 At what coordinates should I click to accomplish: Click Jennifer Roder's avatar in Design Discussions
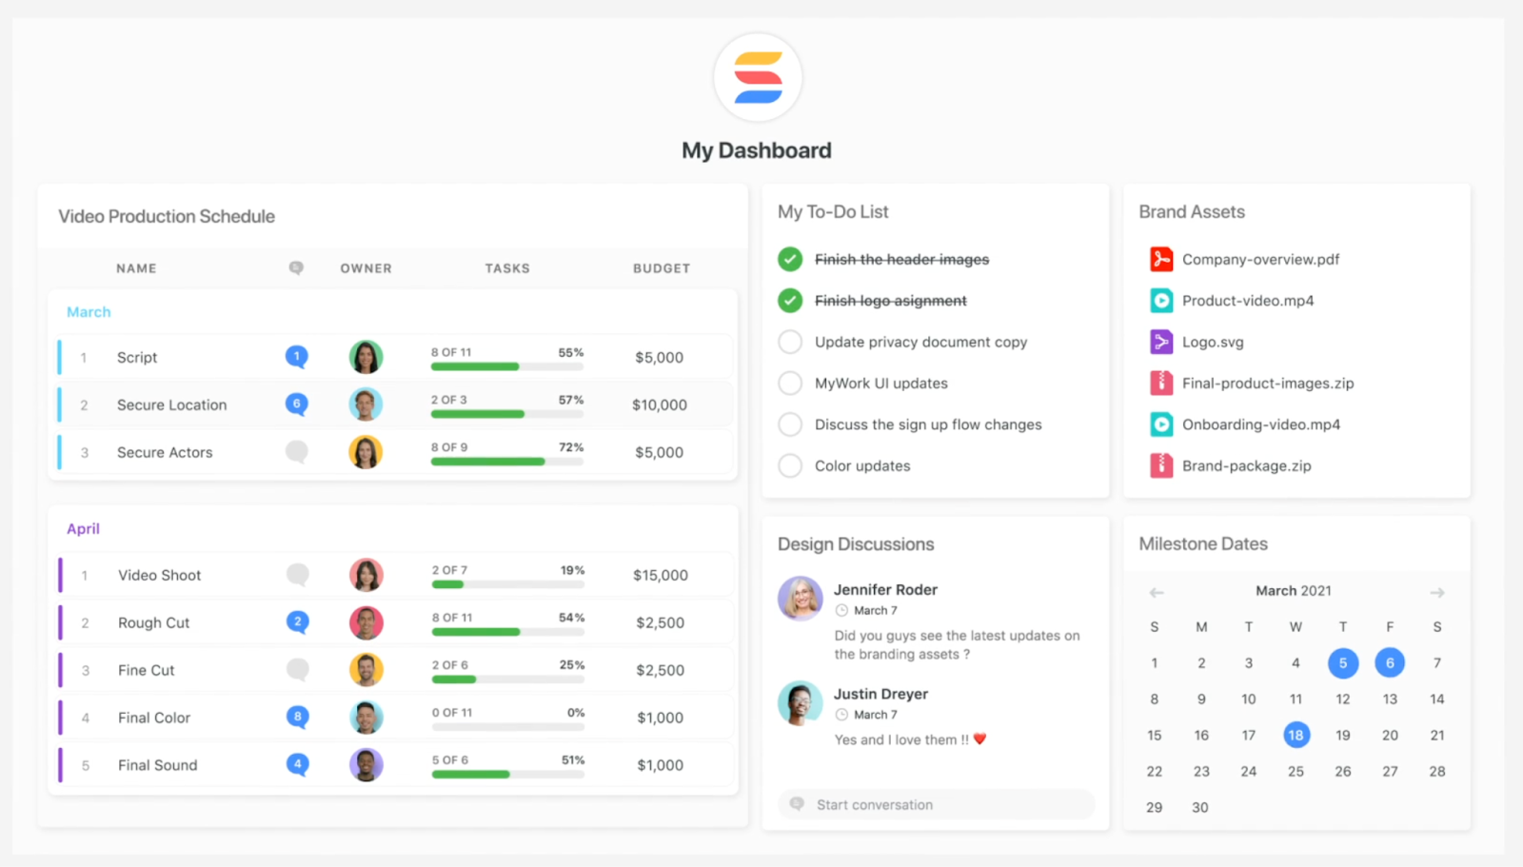800,599
